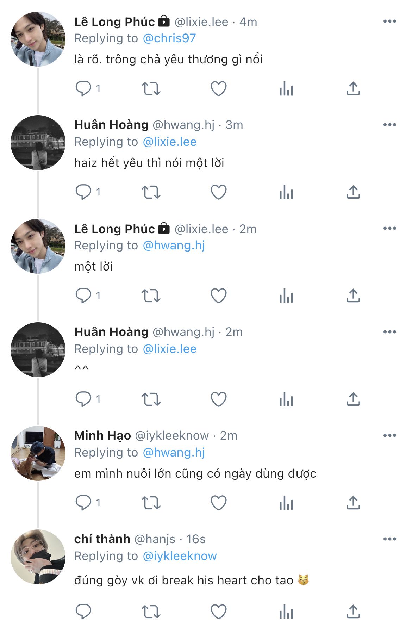Open Minh Hạo's profile name
This screenshot has height=627, width=412.
click(102, 435)
